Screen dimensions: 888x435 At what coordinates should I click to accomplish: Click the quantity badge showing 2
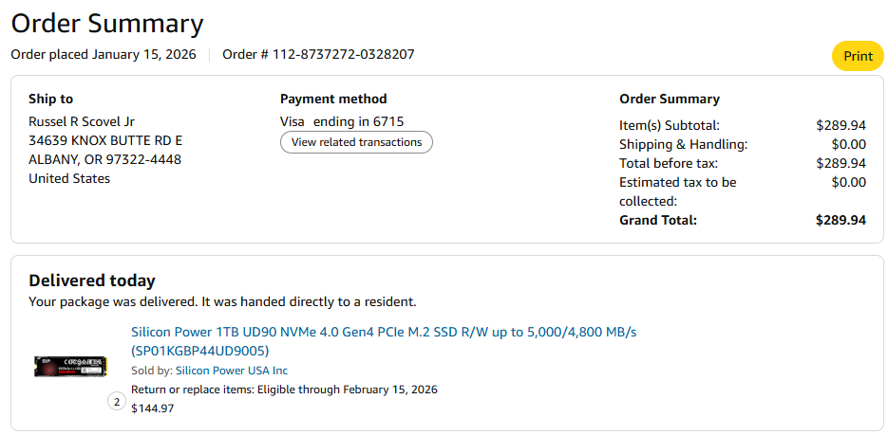[117, 402]
